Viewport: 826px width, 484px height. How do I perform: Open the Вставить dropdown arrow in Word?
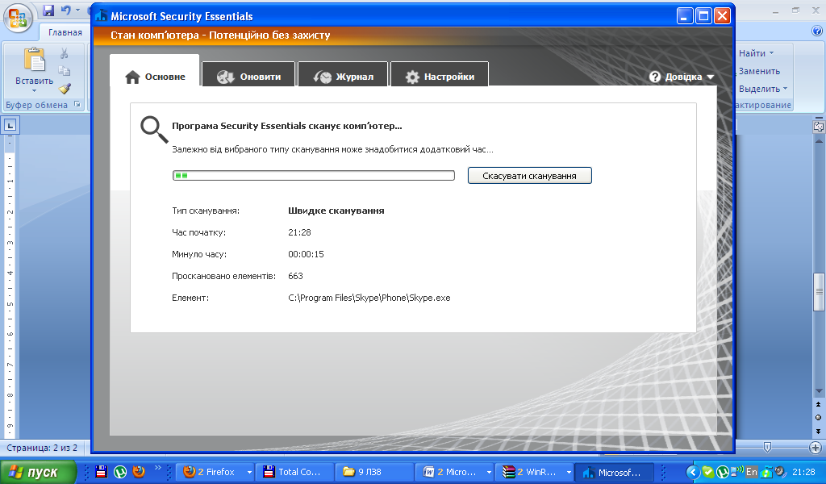pyautogui.click(x=34, y=90)
